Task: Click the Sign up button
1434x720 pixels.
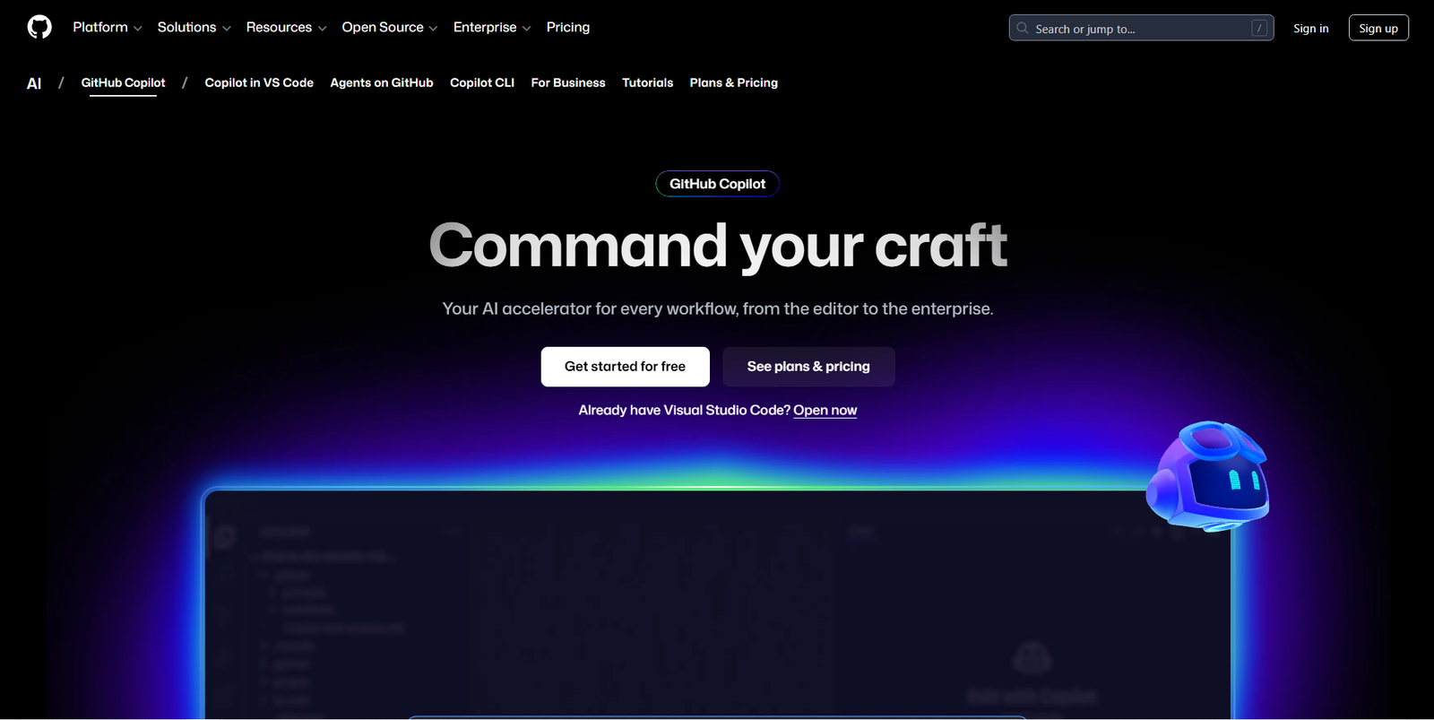Action: [1378, 29]
